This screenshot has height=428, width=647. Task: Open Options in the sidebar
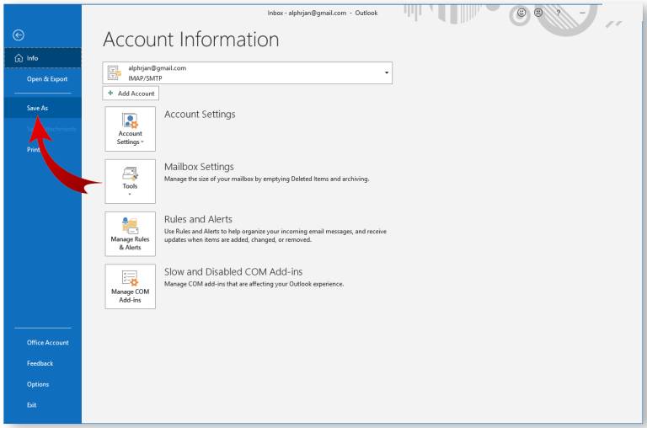[42, 384]
